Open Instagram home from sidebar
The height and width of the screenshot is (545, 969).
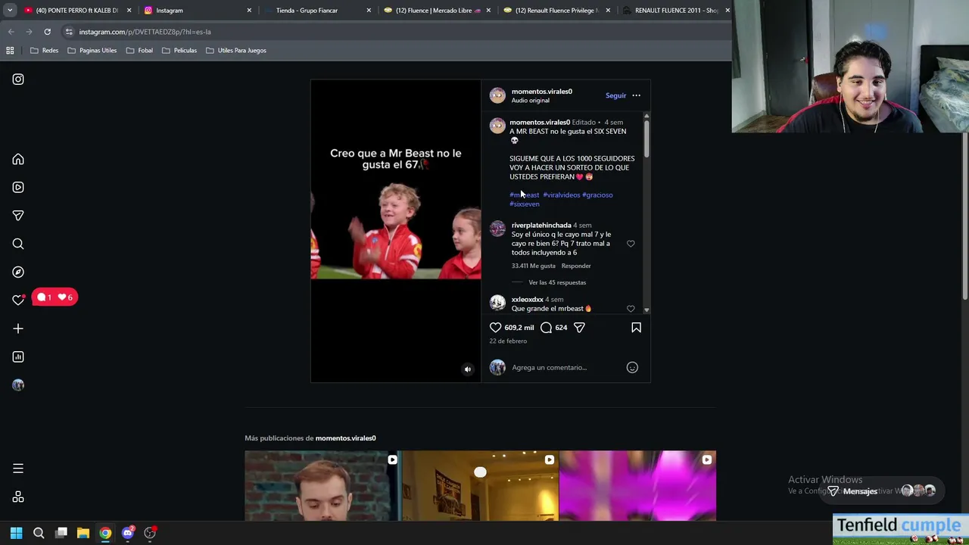[18, 160]
